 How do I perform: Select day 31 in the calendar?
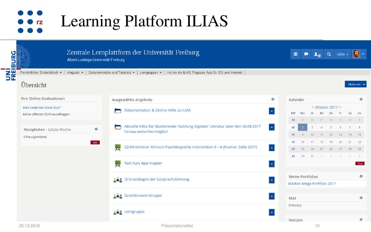[312, 156]
